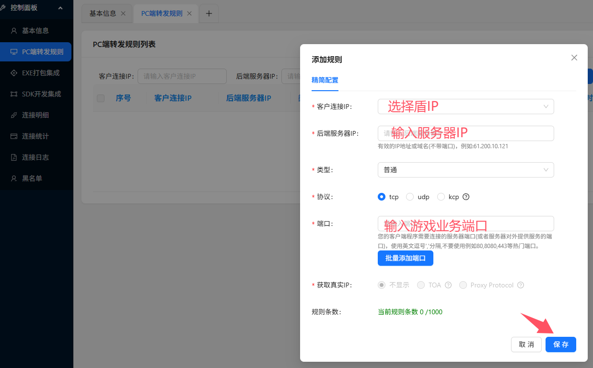Go to 连接统计 in the sidebar
The height and width of the screenshot is (368, 593).
pos(36,136)
